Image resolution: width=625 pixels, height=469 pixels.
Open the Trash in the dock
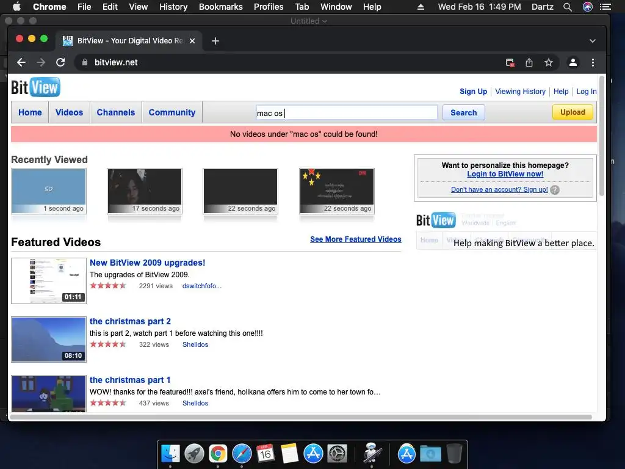coord(454,454)
